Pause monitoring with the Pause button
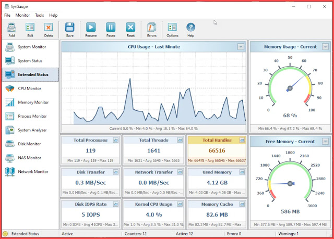 (111, 28)
